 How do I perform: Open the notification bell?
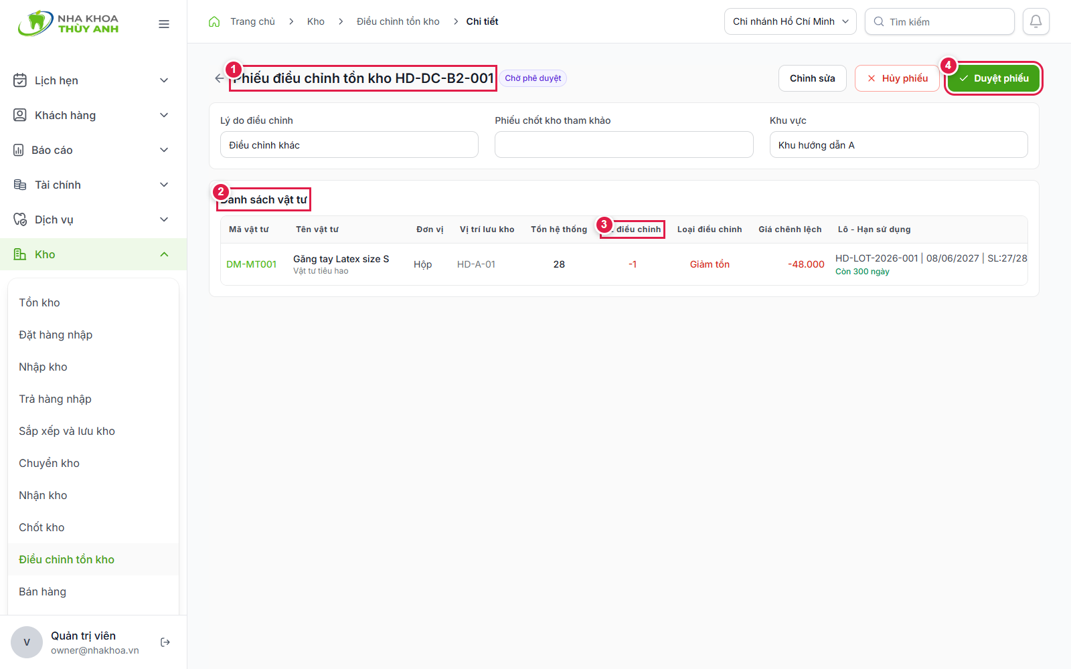tap(1036, 21)
